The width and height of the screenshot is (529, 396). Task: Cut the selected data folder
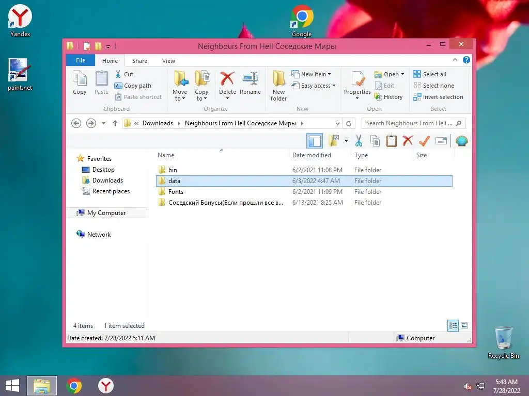tap(124, 74)
